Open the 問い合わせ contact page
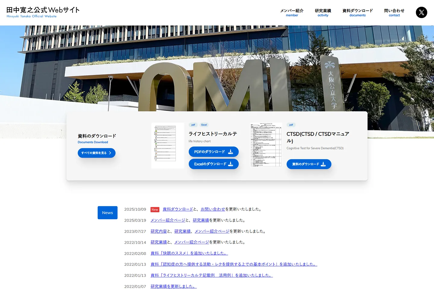Screen dimensions: 434x289 394,12
